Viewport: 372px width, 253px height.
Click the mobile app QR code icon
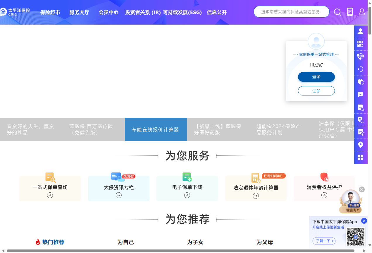pyautogui.click(x=350, y=12)
